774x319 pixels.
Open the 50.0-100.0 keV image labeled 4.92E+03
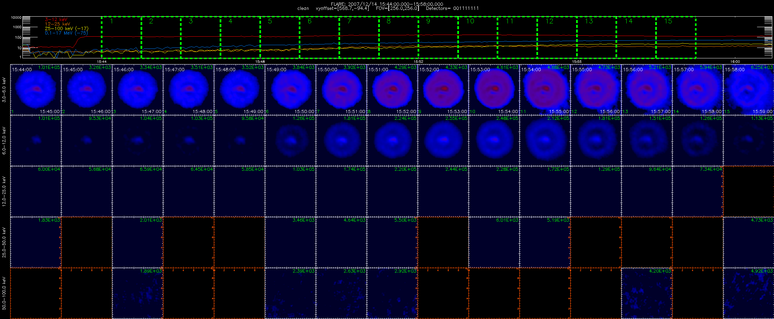749,293
